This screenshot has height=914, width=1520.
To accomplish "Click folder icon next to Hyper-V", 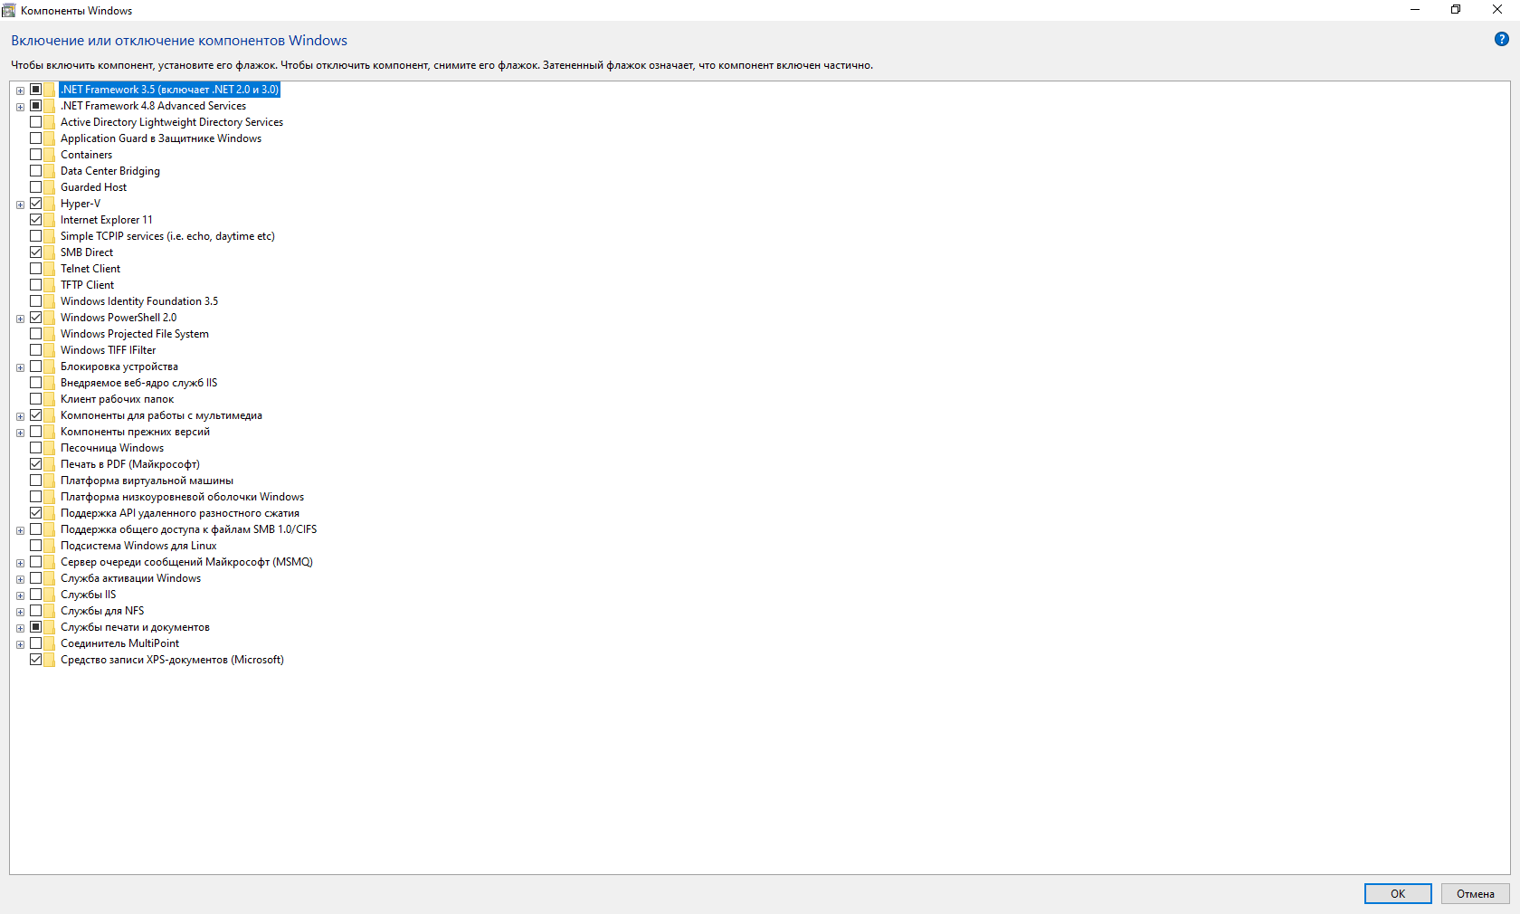I will tap(50, 204).
